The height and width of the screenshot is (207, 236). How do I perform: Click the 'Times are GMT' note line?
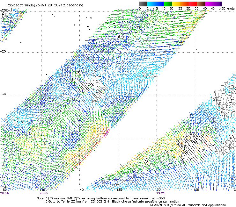click(x=101, y=198)
